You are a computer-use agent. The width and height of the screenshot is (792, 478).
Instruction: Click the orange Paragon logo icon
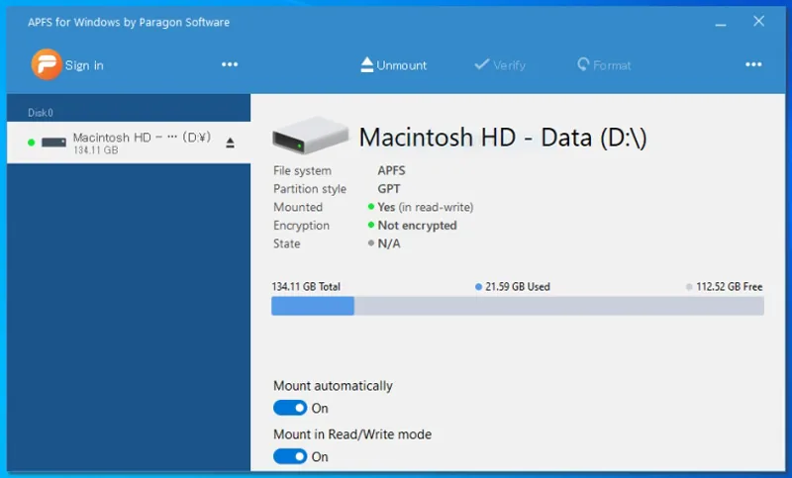(47, 64)
